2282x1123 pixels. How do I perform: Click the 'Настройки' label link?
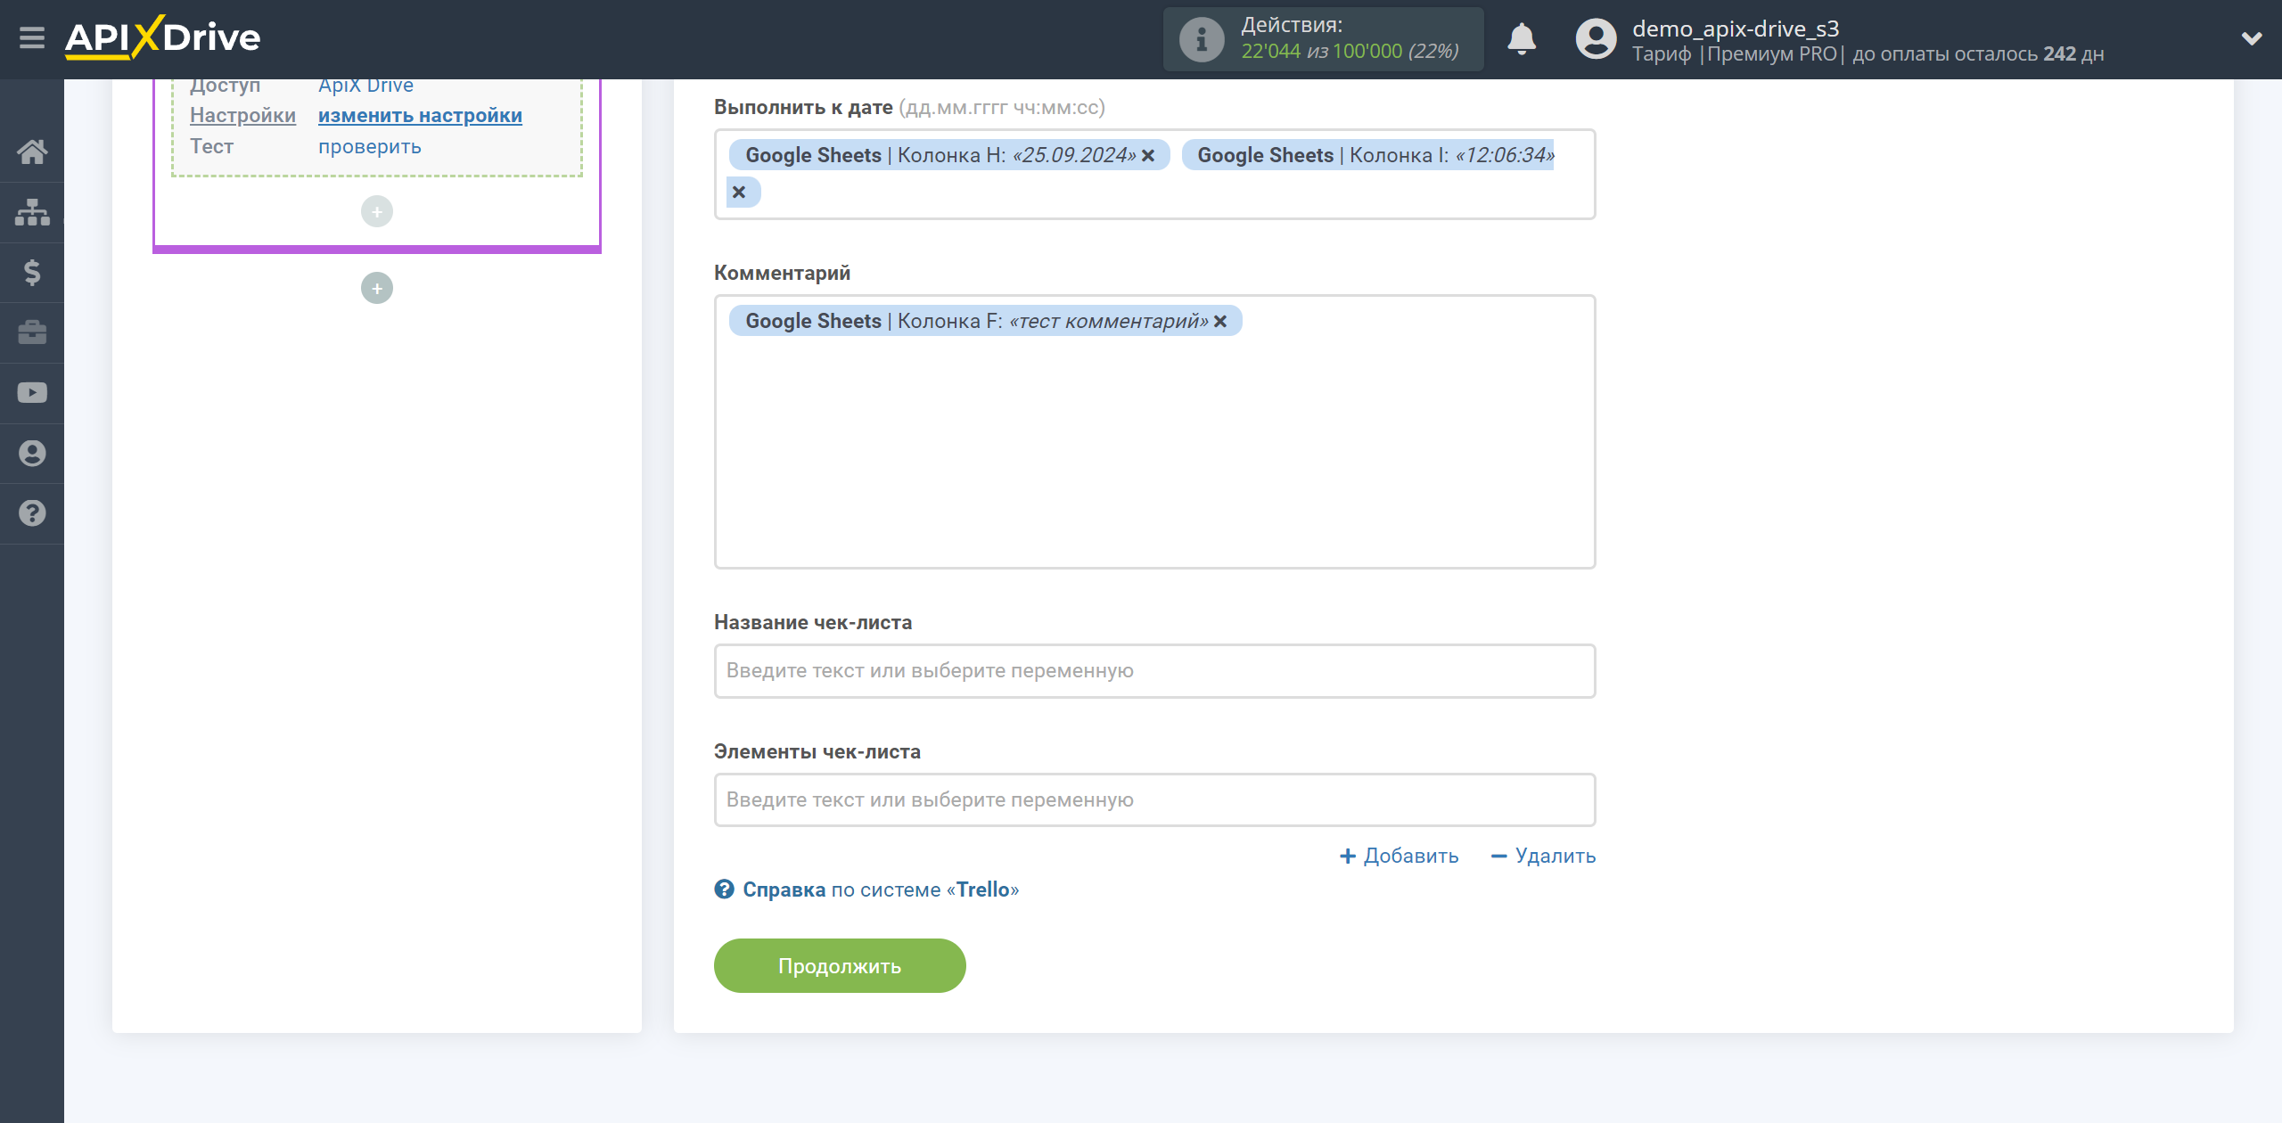[x=242, y=116]
